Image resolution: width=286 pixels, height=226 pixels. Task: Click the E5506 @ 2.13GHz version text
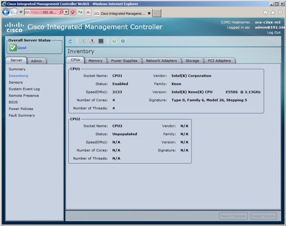click(243, 92)
